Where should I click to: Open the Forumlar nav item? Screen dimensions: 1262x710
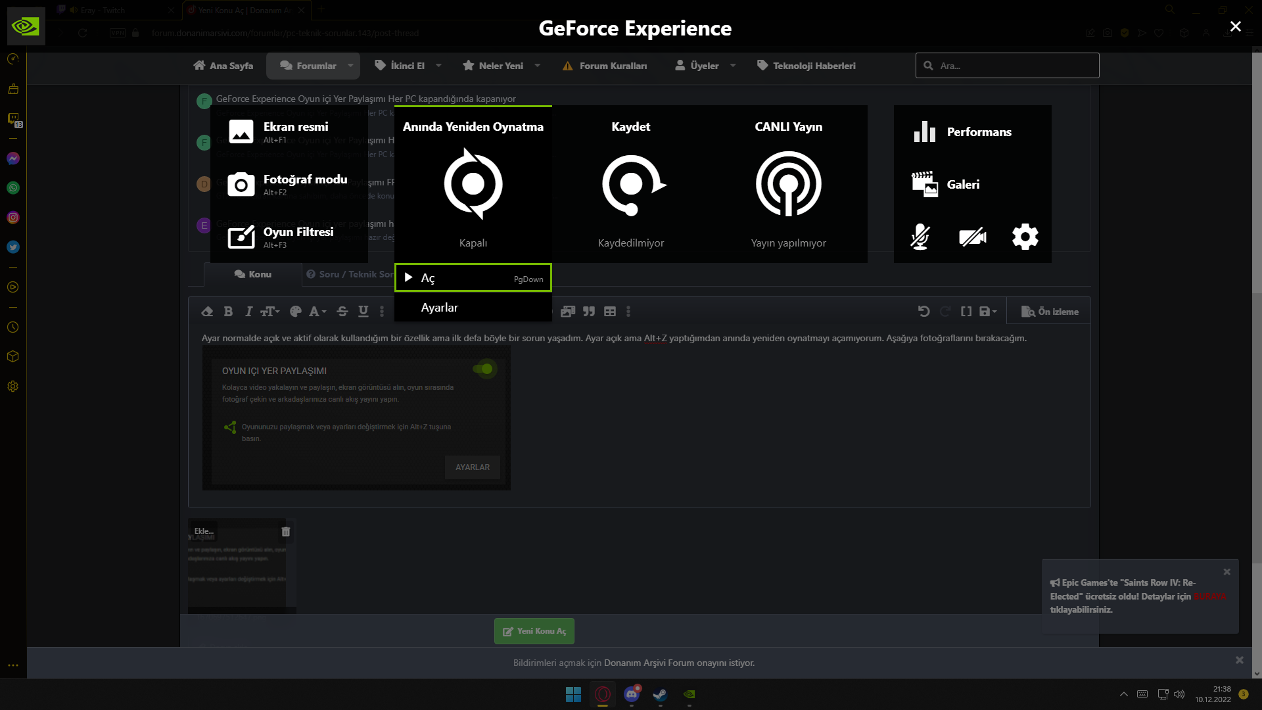click(x=308, y=66)
